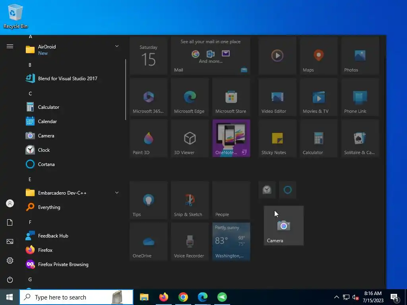Open the Microsoft Store tile

pos(231,97)
